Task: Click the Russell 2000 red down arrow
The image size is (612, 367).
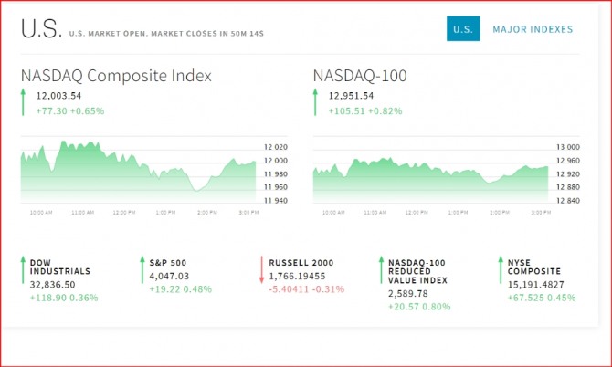Action: coord(260,269)
